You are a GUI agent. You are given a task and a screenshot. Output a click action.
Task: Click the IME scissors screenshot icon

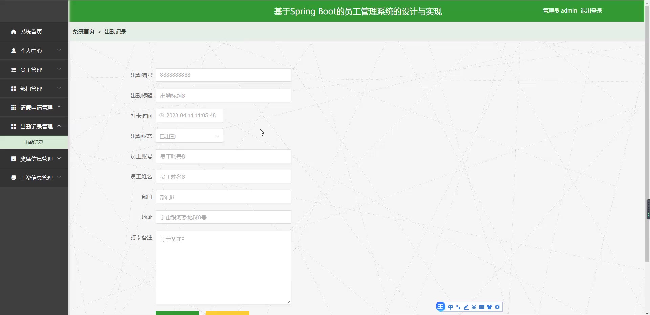[474, 307]
